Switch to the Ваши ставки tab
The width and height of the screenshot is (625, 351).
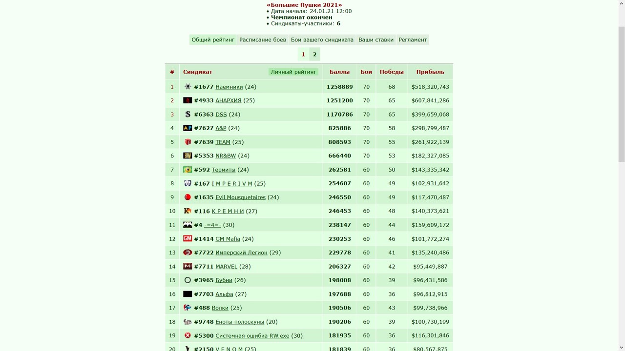coord(376,40)
